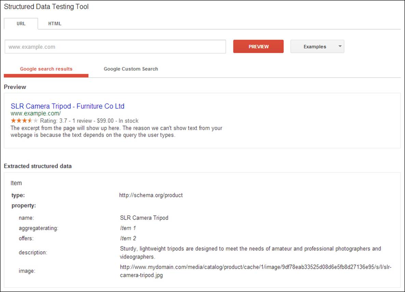The image size is (405, 292).
Task: Click the http://schema.org/product type value
Action: (151, 195)
